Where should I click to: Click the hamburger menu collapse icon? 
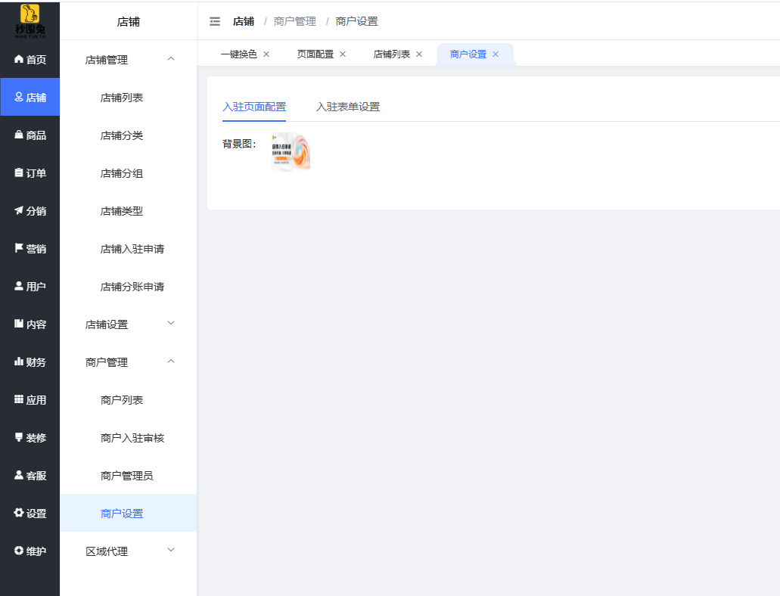click(215, 21)
